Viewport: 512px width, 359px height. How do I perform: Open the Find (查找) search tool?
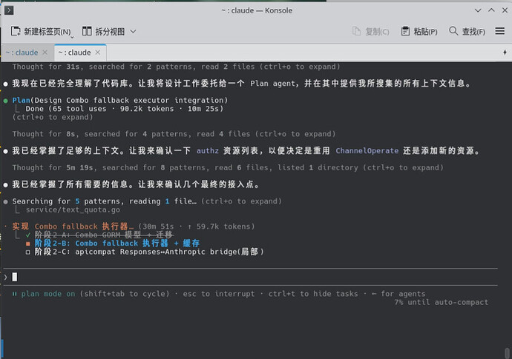coord(467,31)
